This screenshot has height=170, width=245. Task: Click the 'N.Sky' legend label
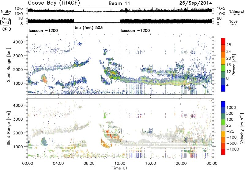pos(6,11)
